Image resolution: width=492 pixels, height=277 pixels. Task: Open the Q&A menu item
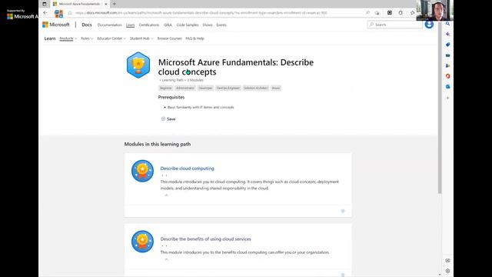click(x=168, y=25)
